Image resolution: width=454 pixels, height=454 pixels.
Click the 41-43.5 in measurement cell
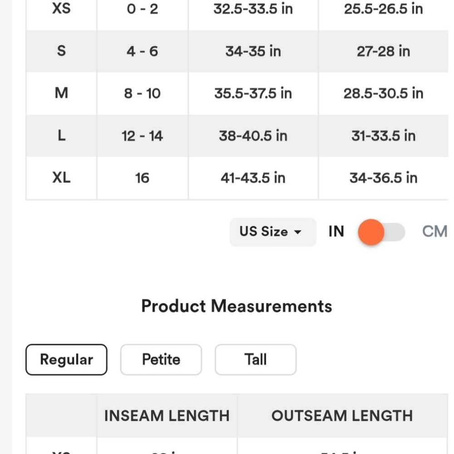point(253,178)
